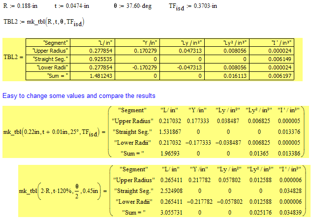311x221 pixels.
Task: Select TBL2 header "L/ in"
Action: tap(93, 43)
